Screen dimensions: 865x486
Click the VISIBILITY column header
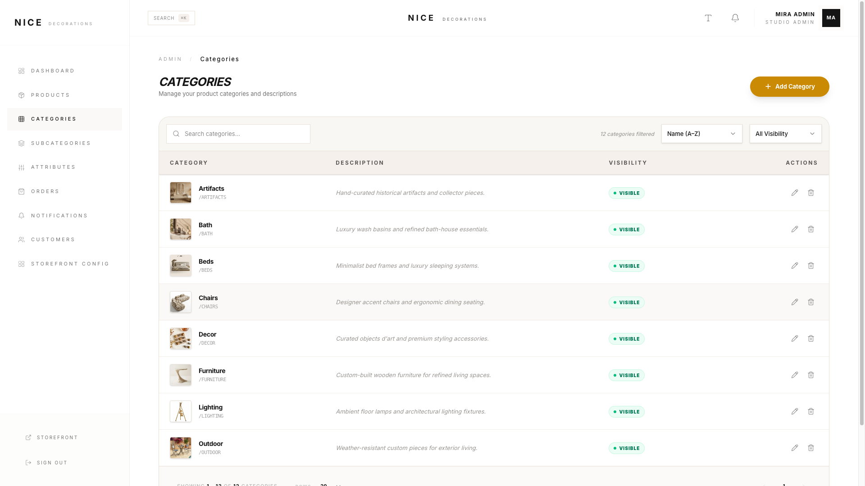628,163
